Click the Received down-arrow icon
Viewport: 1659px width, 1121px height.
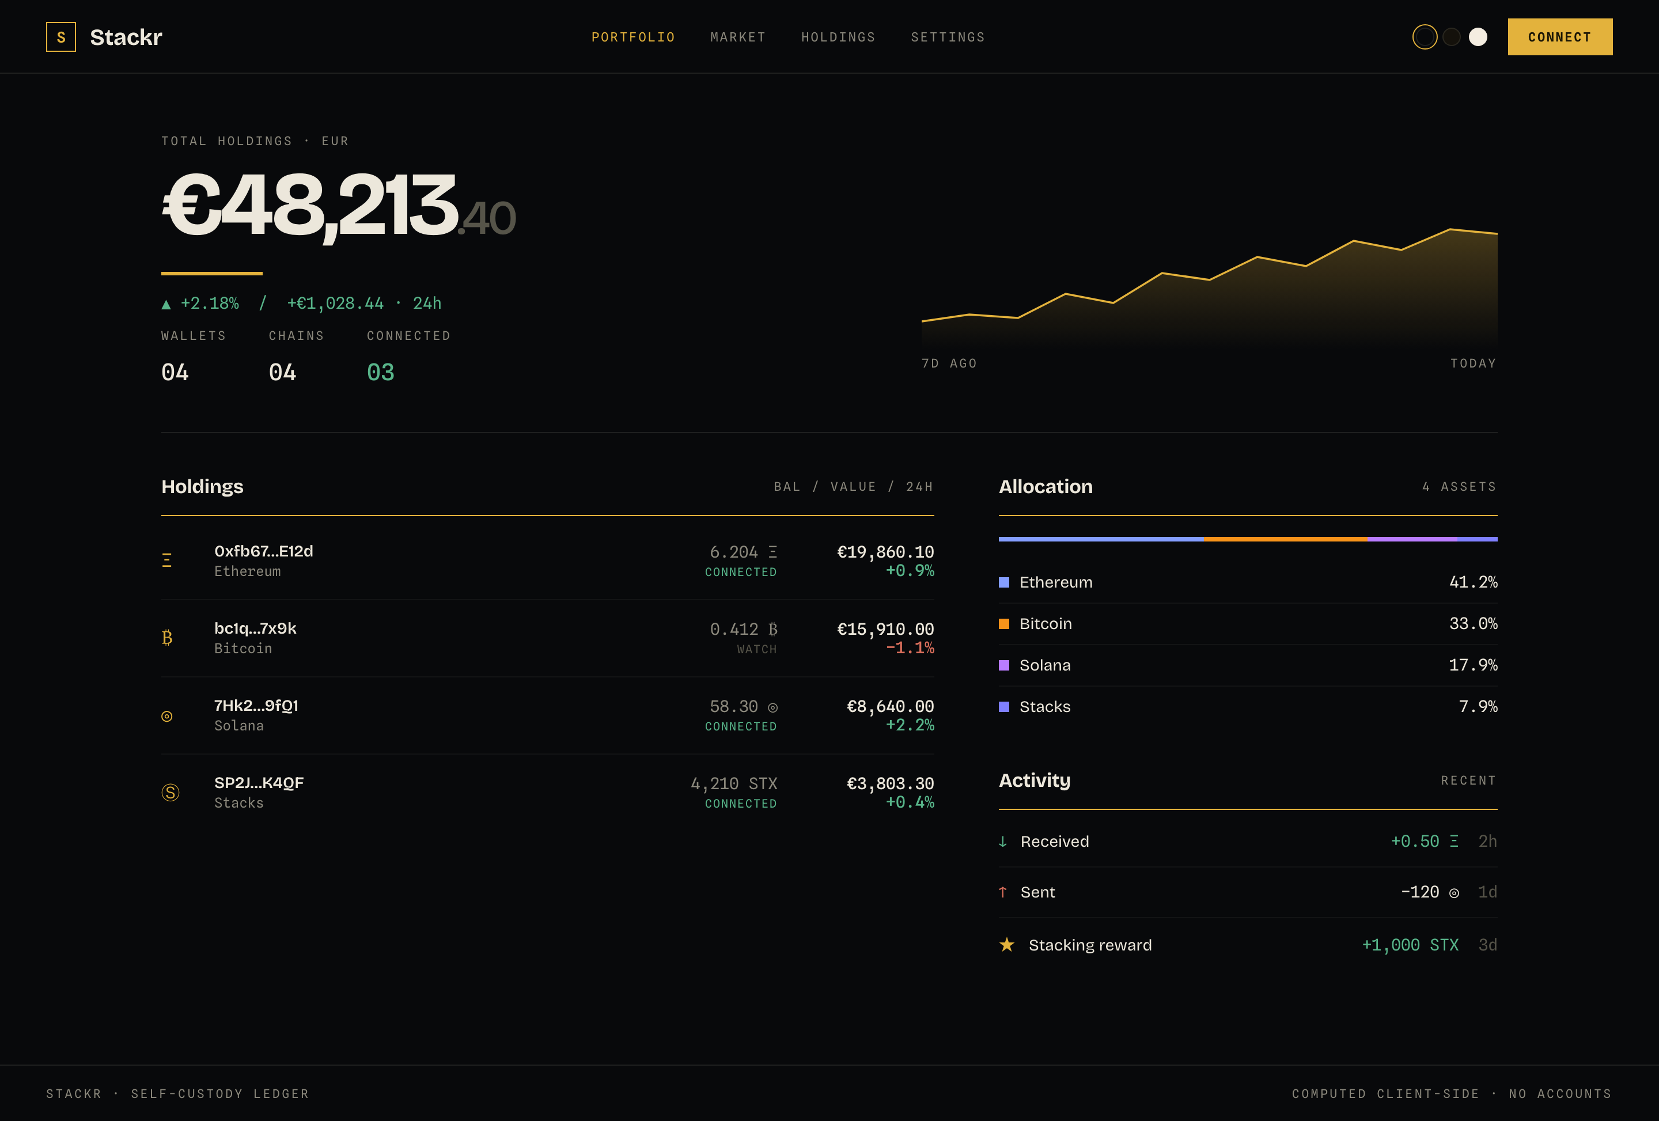coord(1003,842)
